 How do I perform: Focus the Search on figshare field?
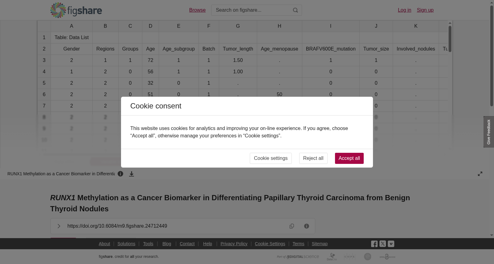point(252,10)
